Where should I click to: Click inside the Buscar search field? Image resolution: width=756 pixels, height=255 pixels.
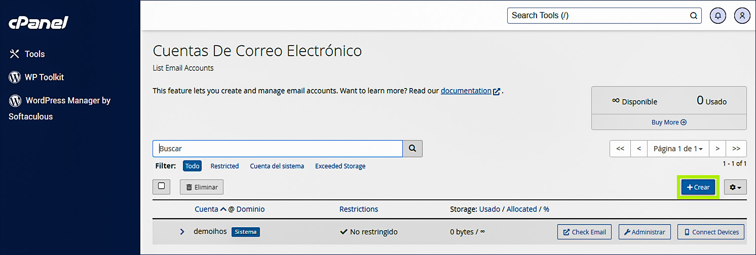coord(278,149)
